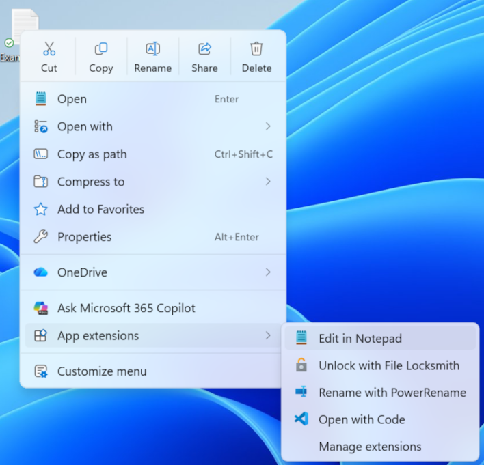484x465 pixels.
Task: Click the PowerRename icon
Action: point(301,392)
